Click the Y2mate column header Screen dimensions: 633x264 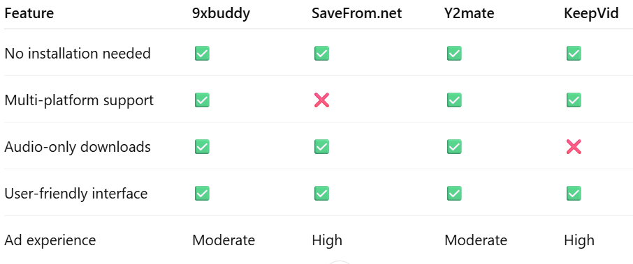coord(469,14)
